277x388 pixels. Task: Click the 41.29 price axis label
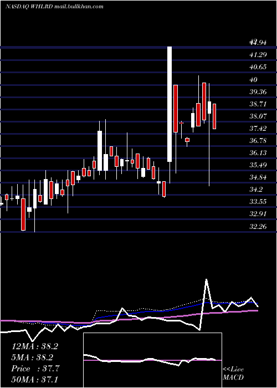click(x=258, y=55)
